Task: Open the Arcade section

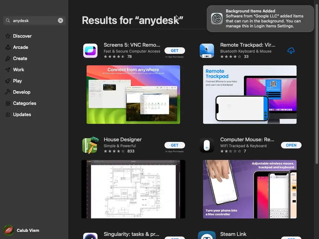Action: pos(21,47)
